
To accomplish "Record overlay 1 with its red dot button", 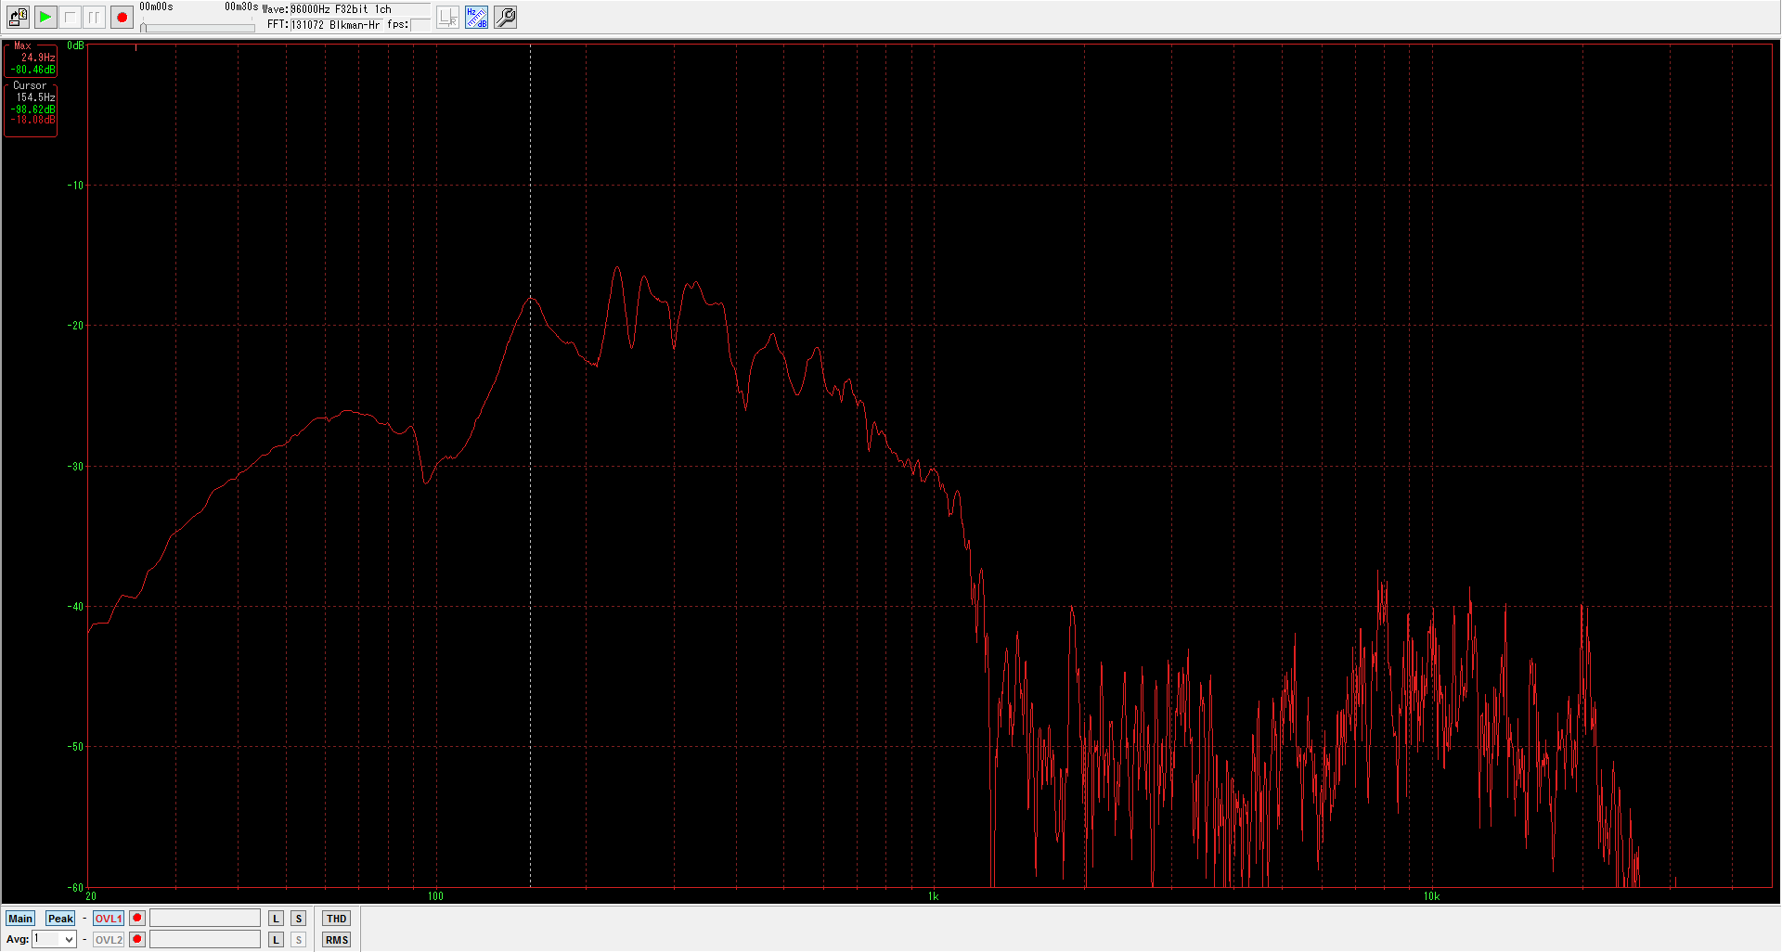I will (x=137, y=919).
